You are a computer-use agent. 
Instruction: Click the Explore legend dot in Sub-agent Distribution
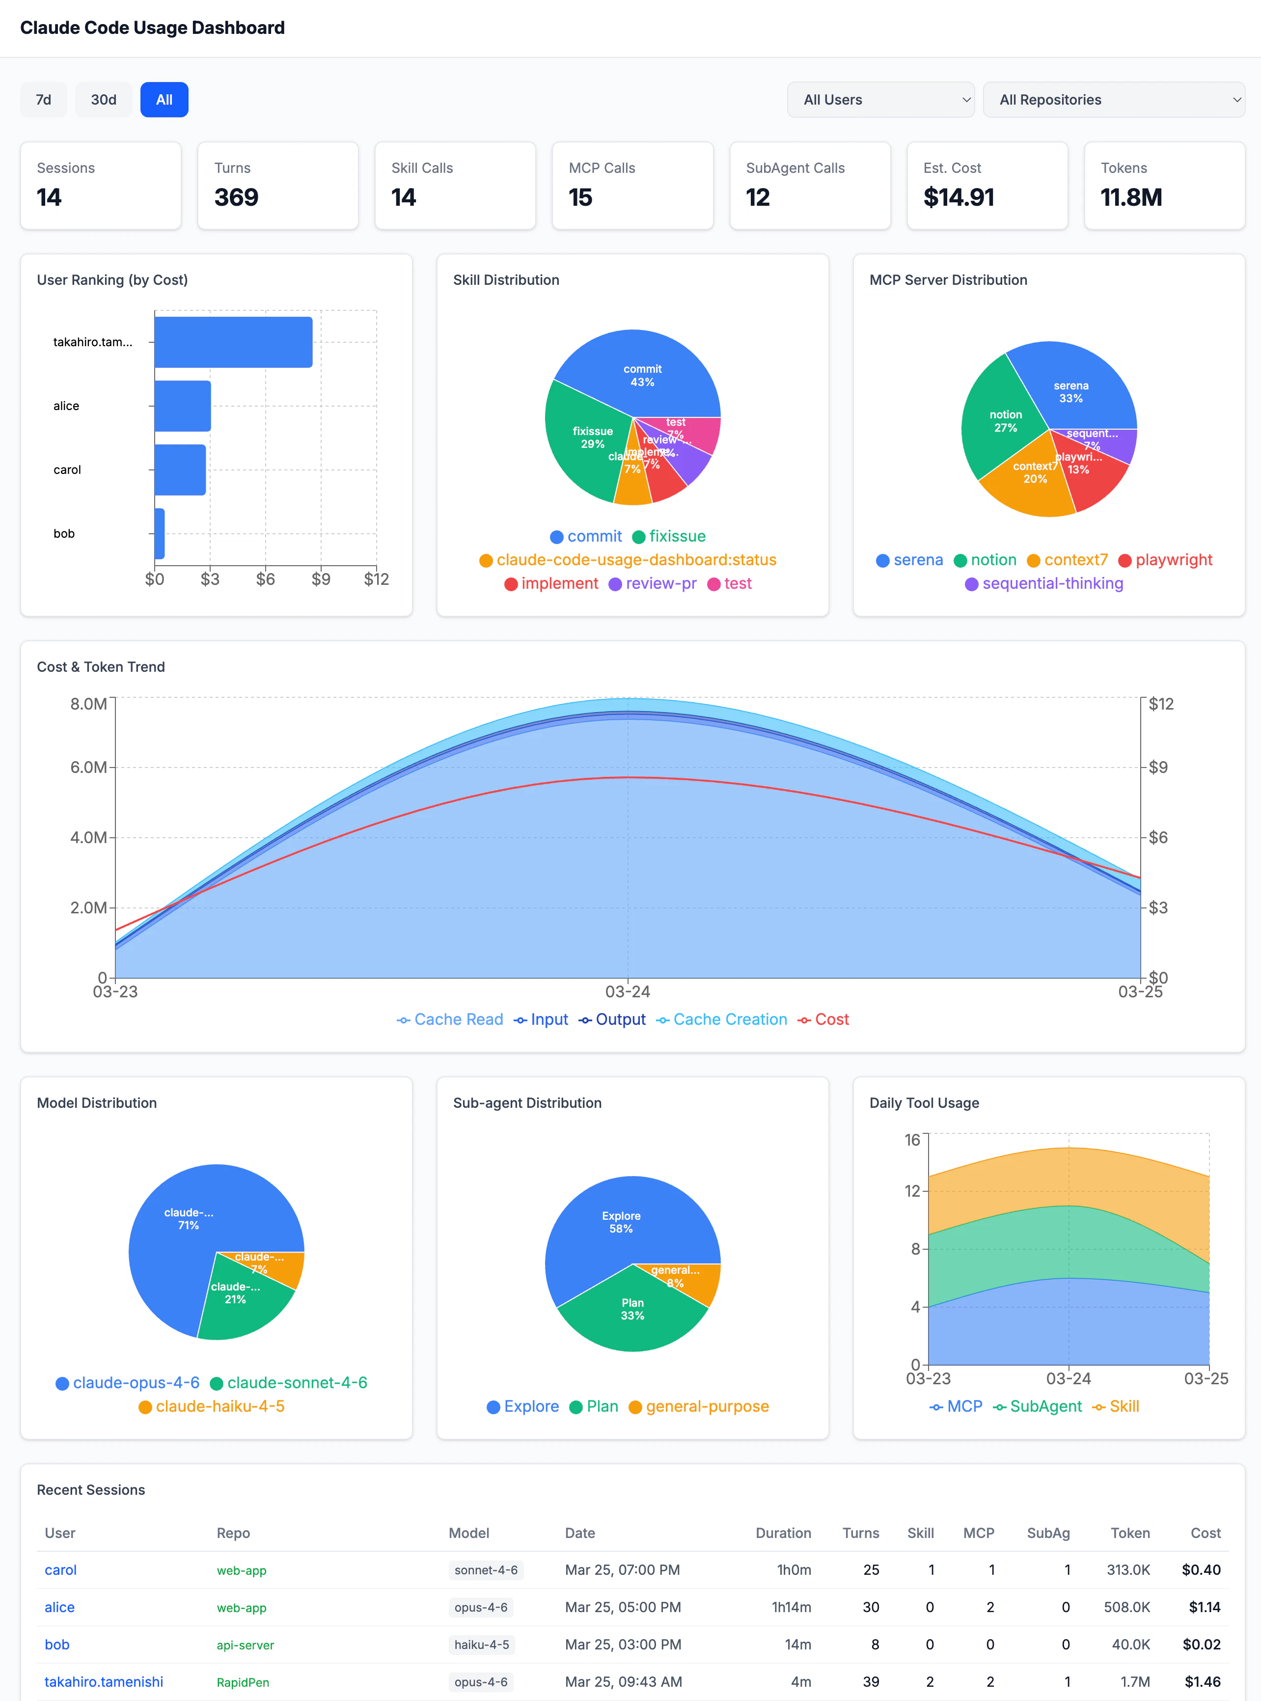493,1407
